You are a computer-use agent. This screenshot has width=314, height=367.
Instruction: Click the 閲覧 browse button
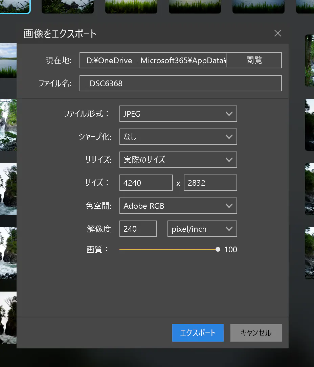tap(254, 60)
